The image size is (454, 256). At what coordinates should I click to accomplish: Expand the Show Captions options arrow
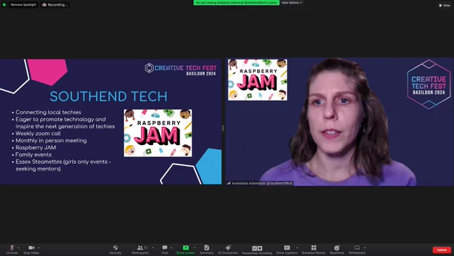pyautogui.click(x=297, y=247)
